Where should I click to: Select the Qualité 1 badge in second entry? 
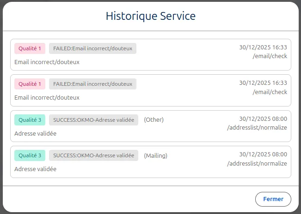pyautogui.click(x=30, y=84)
